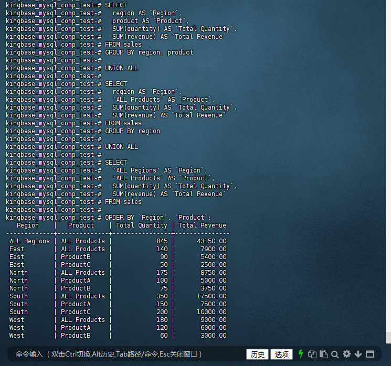Viewport: 391px width, 366px height.
Task: Click the 17500.00 revenue value
Action: (x=212, y=296)
